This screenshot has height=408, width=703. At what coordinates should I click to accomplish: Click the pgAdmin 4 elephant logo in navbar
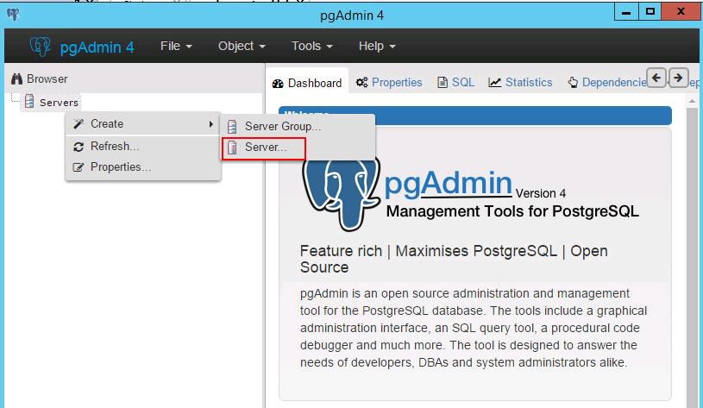click(40, 46)
